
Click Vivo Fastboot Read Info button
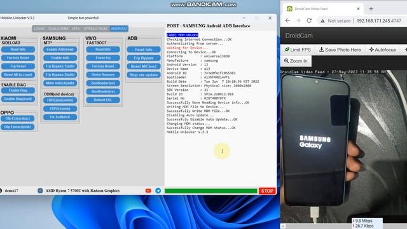coord(103,50)
